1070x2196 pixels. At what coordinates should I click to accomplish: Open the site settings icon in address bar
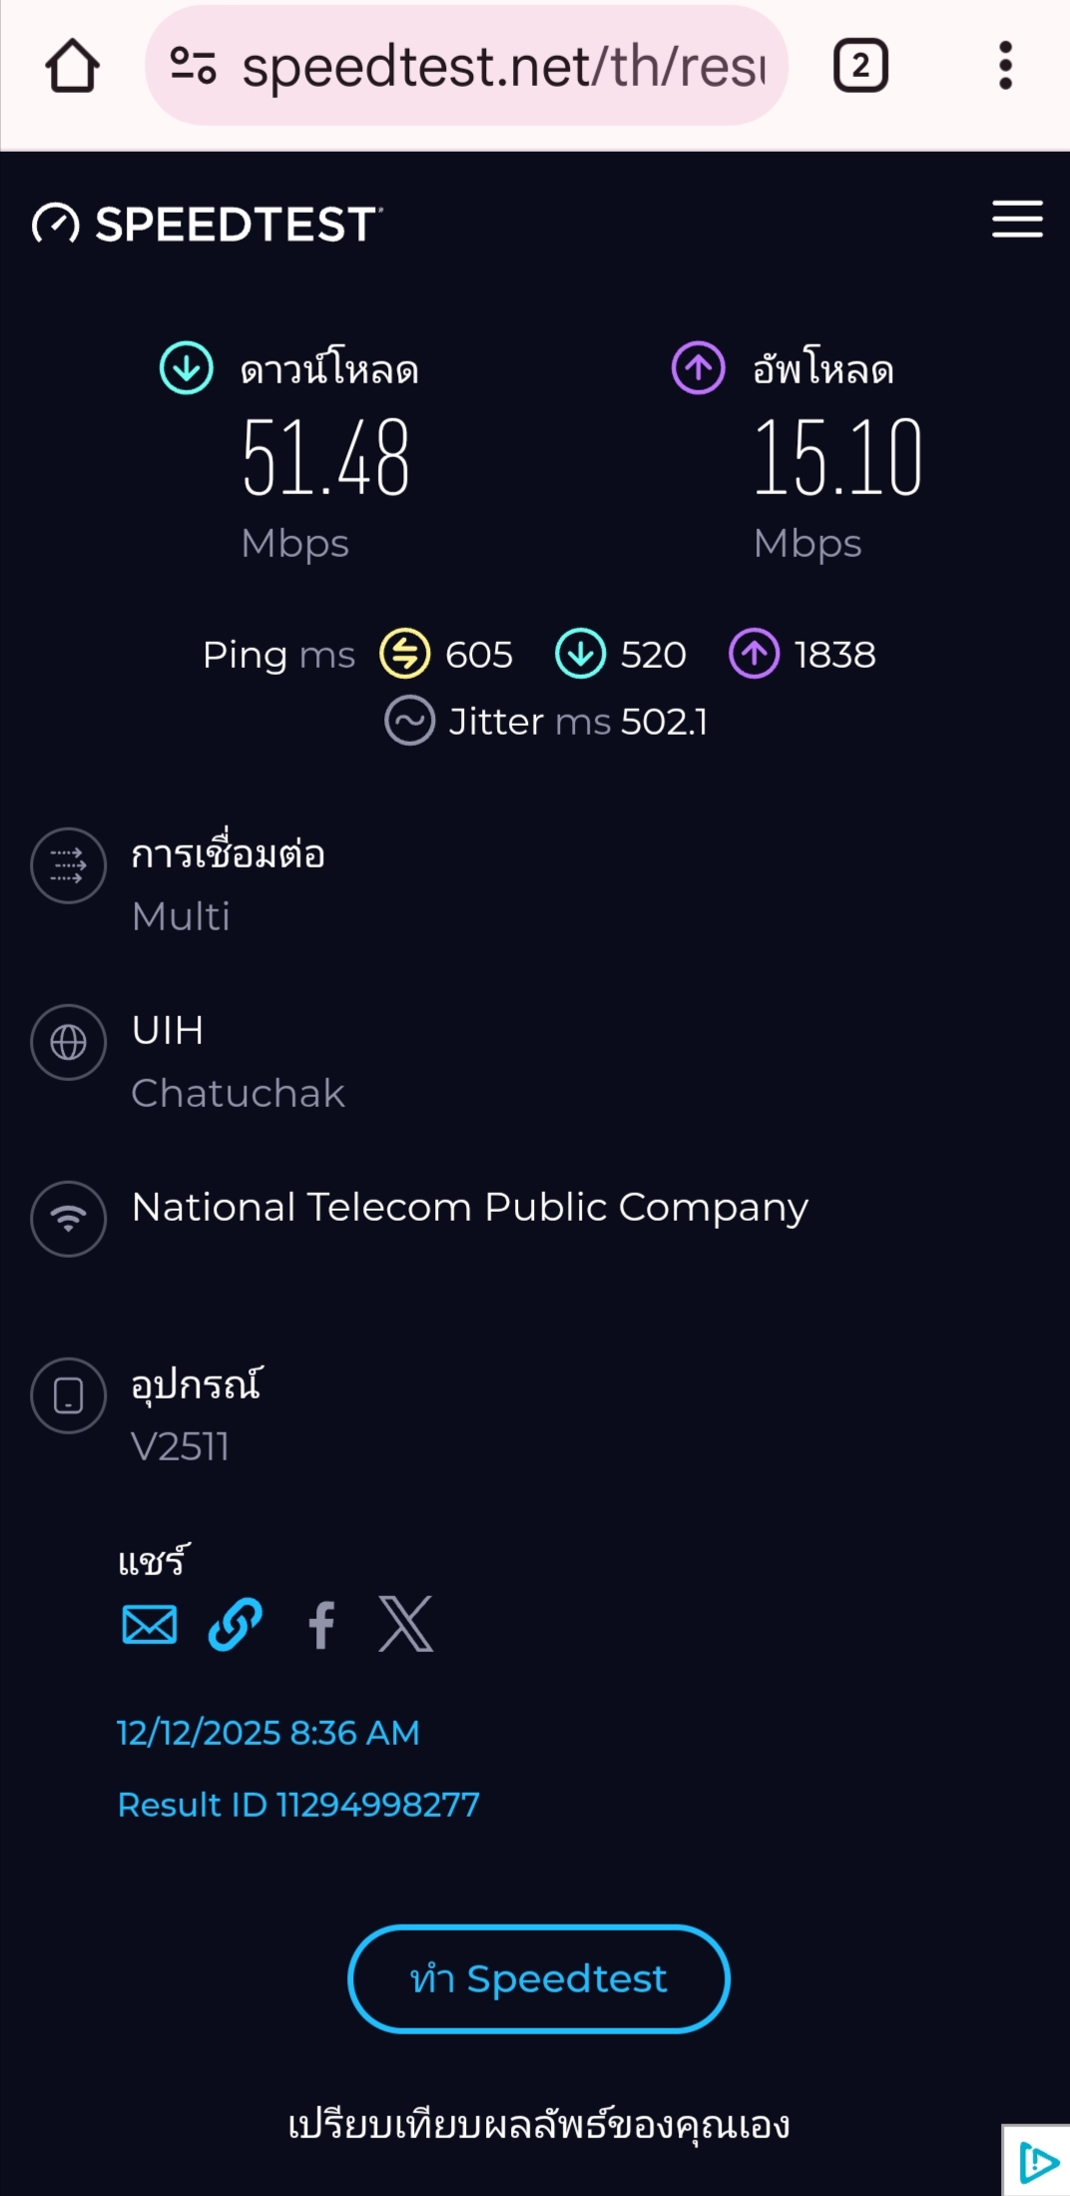click(193, 66)
